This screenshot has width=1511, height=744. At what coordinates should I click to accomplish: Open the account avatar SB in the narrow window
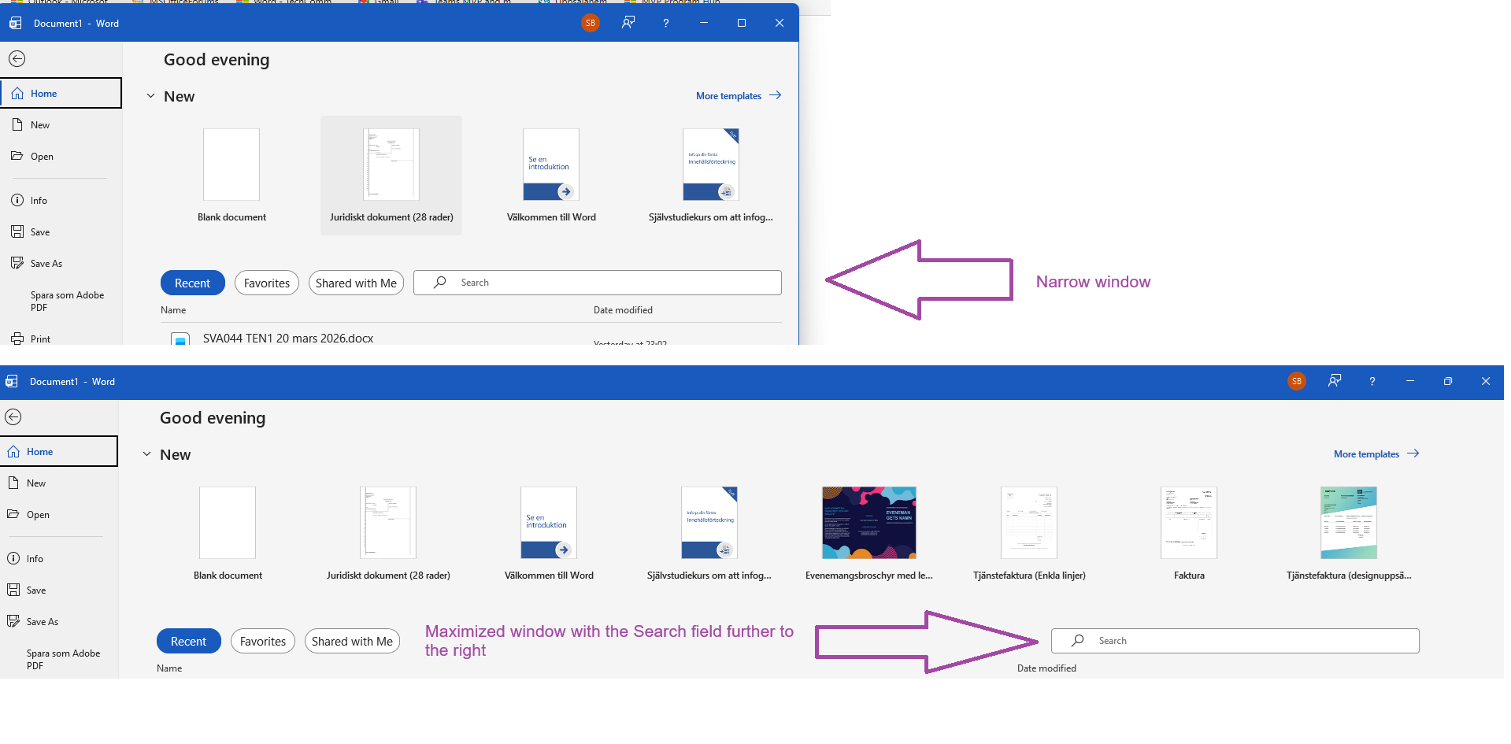591,23
